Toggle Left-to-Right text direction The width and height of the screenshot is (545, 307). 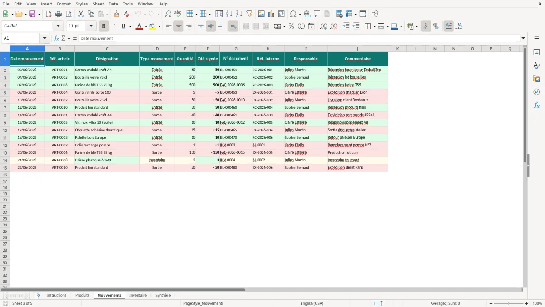pyautogui.click(x=426, y=26)
